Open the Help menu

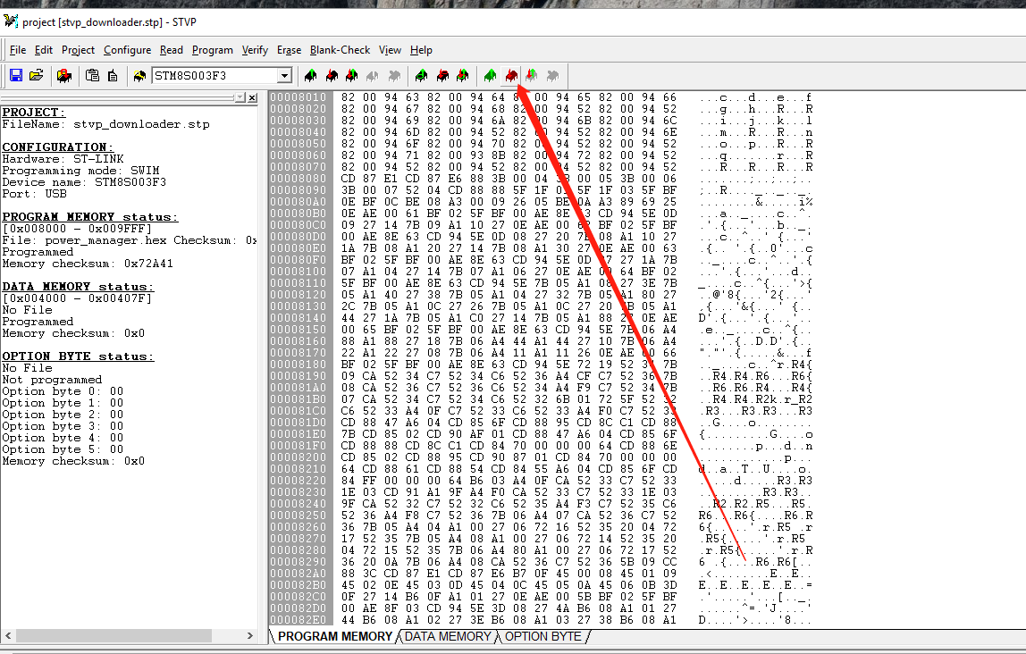[421, 50]
